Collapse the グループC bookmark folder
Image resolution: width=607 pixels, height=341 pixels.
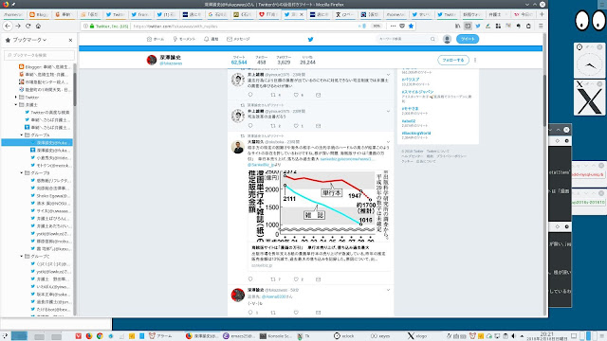pyautogui.click(x=22, y=256)
